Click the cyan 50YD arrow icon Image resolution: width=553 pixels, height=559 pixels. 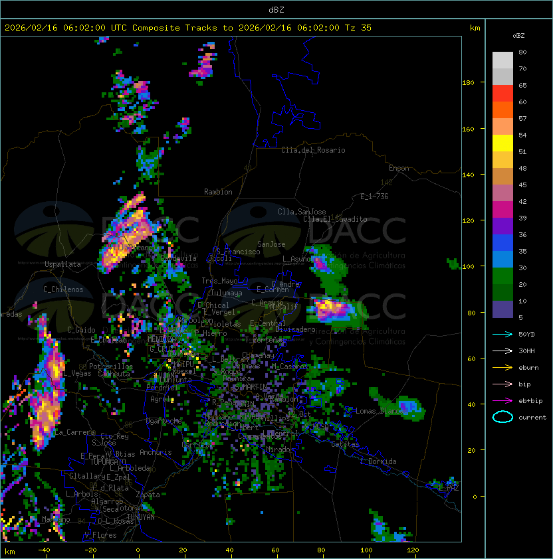[502, 335]
